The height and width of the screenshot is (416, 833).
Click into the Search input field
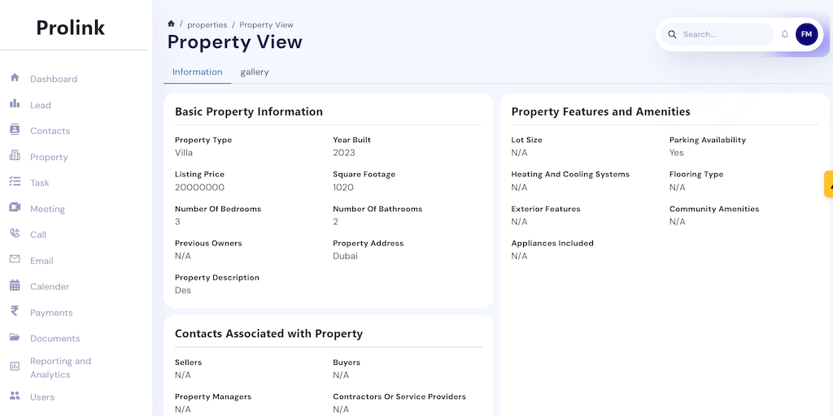coord(724,34)
